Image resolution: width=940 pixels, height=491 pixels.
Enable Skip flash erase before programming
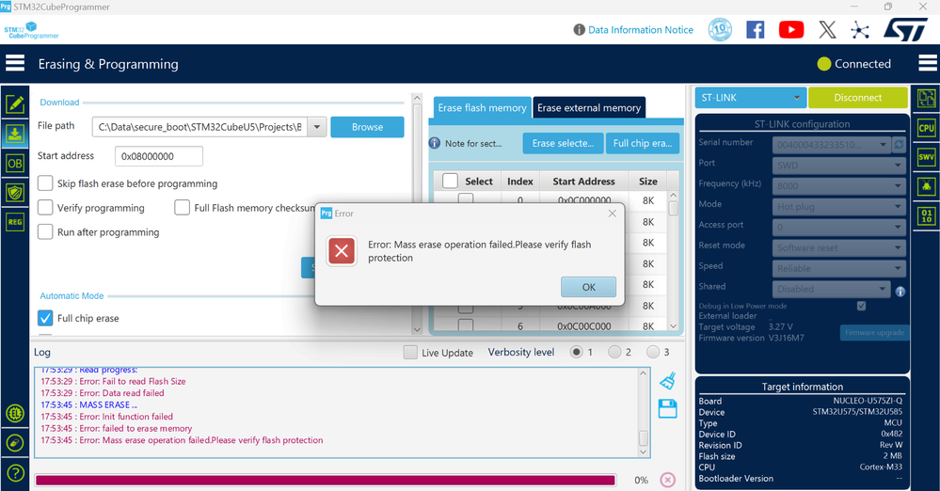click(45, 182)
